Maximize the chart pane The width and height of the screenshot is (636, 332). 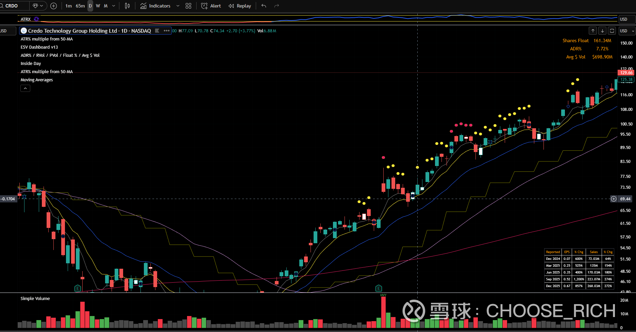pos(612,31)
